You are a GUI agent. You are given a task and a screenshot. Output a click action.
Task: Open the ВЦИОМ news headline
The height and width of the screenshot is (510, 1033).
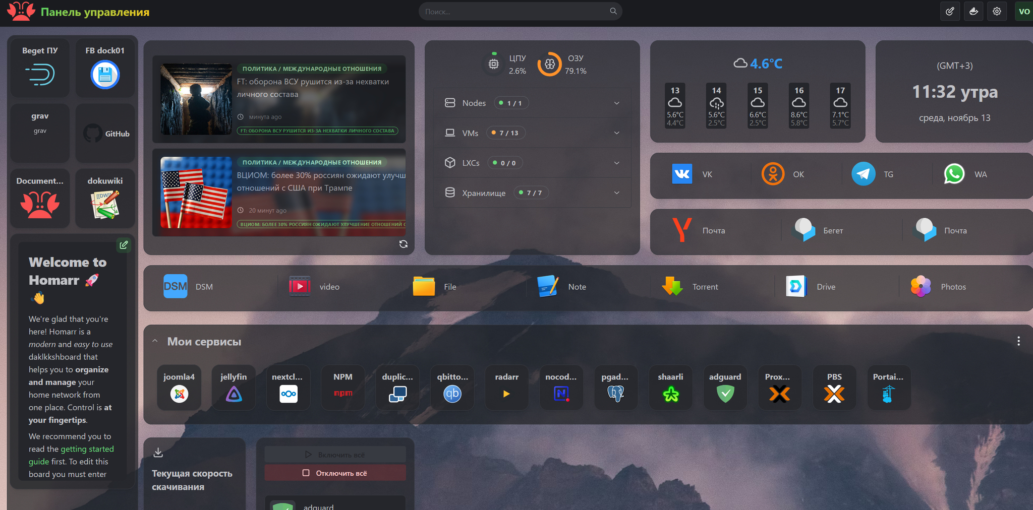[321, 181]
